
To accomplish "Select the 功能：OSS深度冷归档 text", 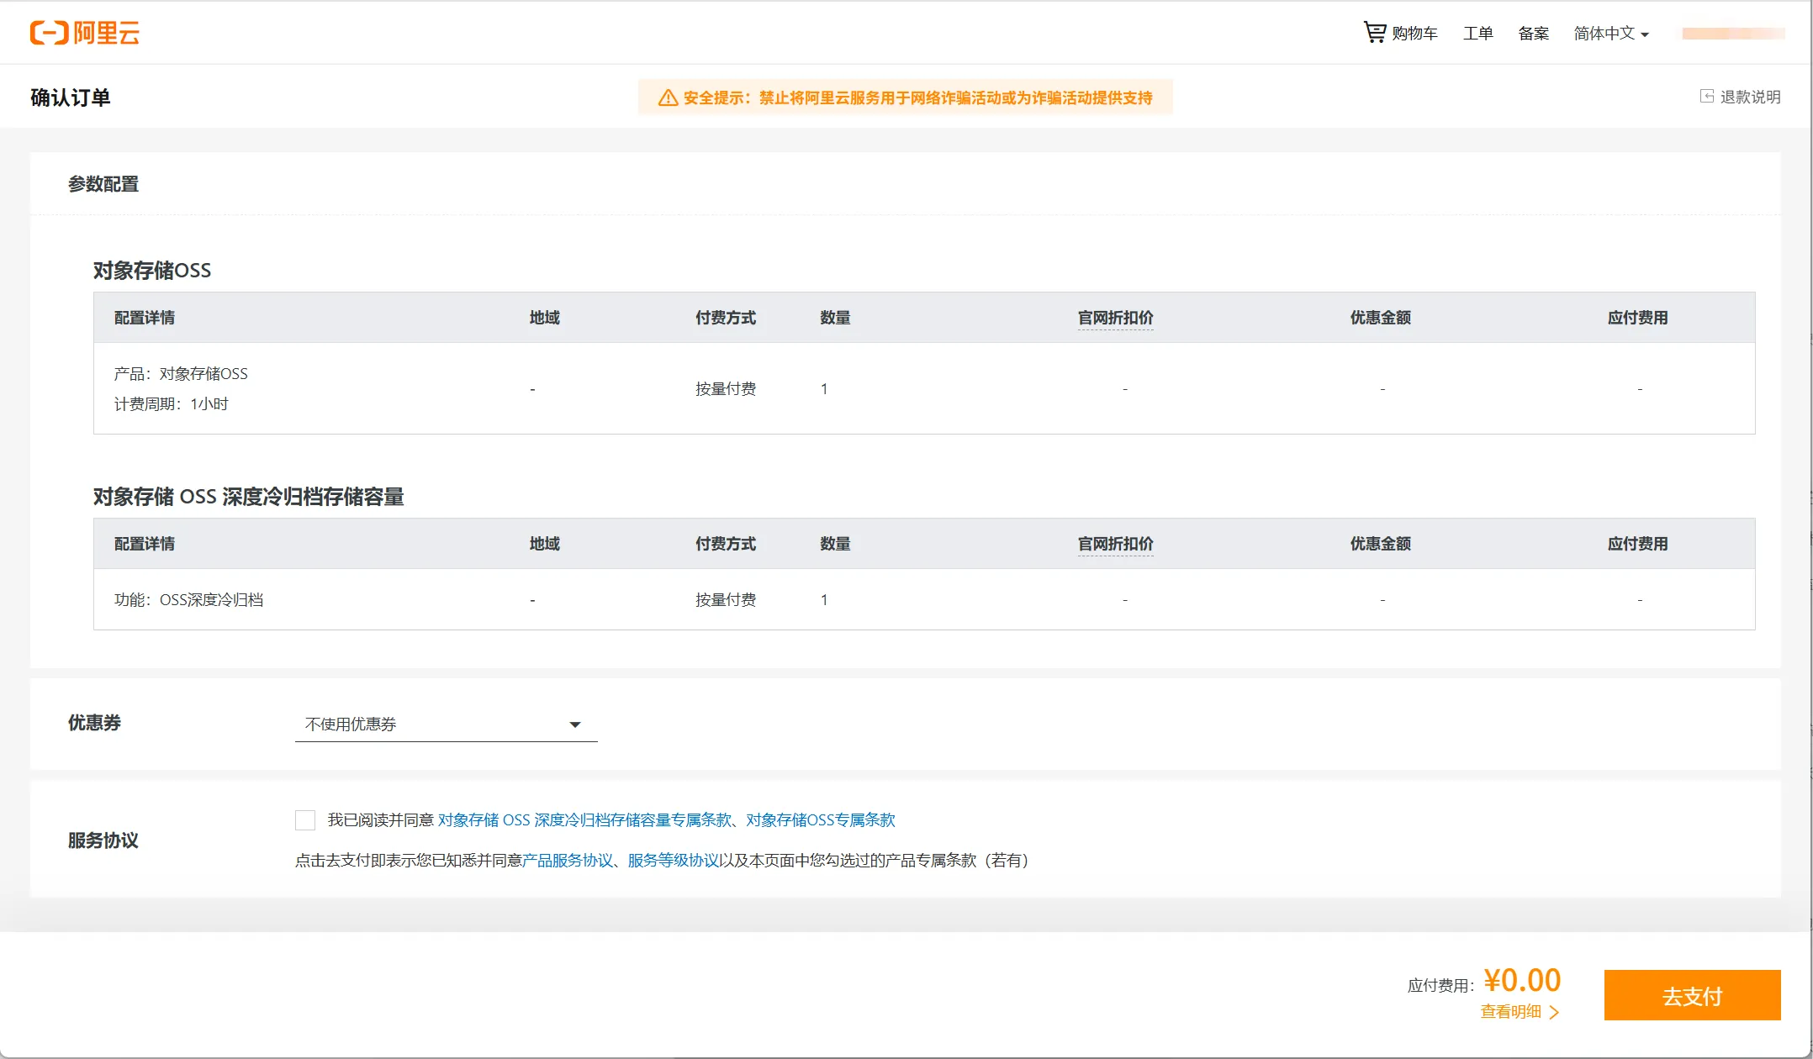I will (188, 599).
